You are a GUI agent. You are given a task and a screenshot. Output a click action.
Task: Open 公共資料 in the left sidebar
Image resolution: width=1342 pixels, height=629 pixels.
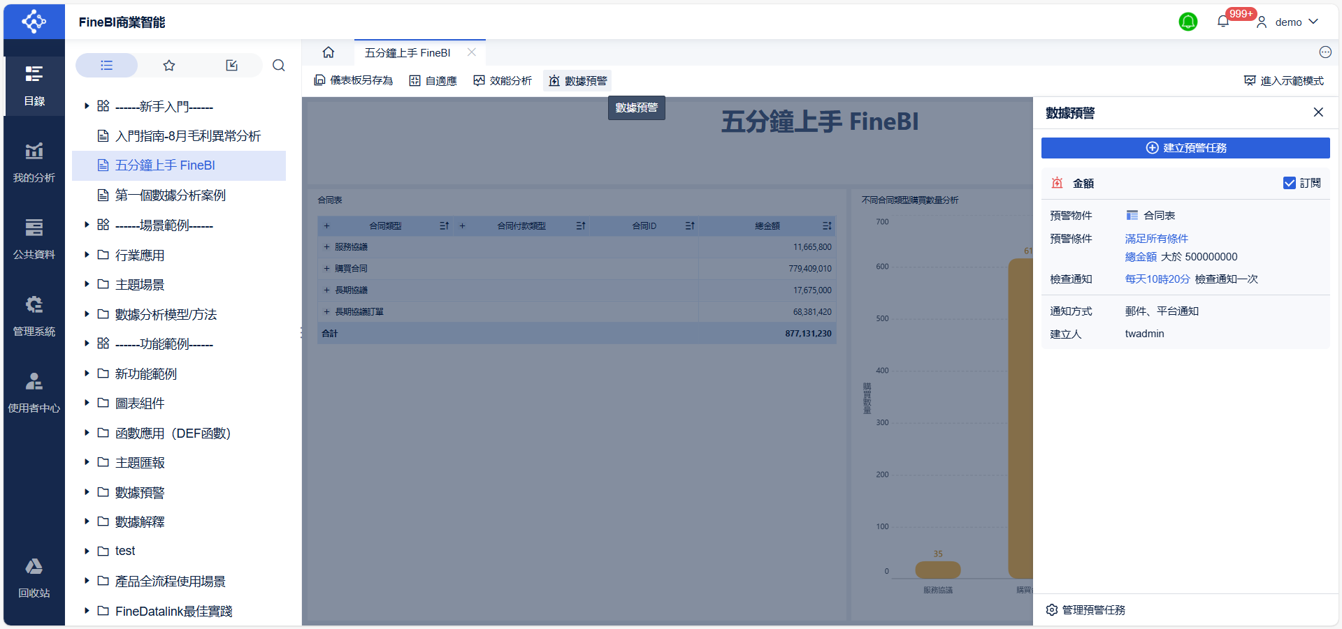(x=34, y=239)
